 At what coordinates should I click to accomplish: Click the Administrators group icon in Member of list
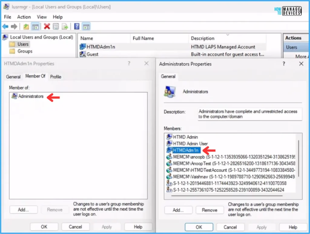point(14,96)
